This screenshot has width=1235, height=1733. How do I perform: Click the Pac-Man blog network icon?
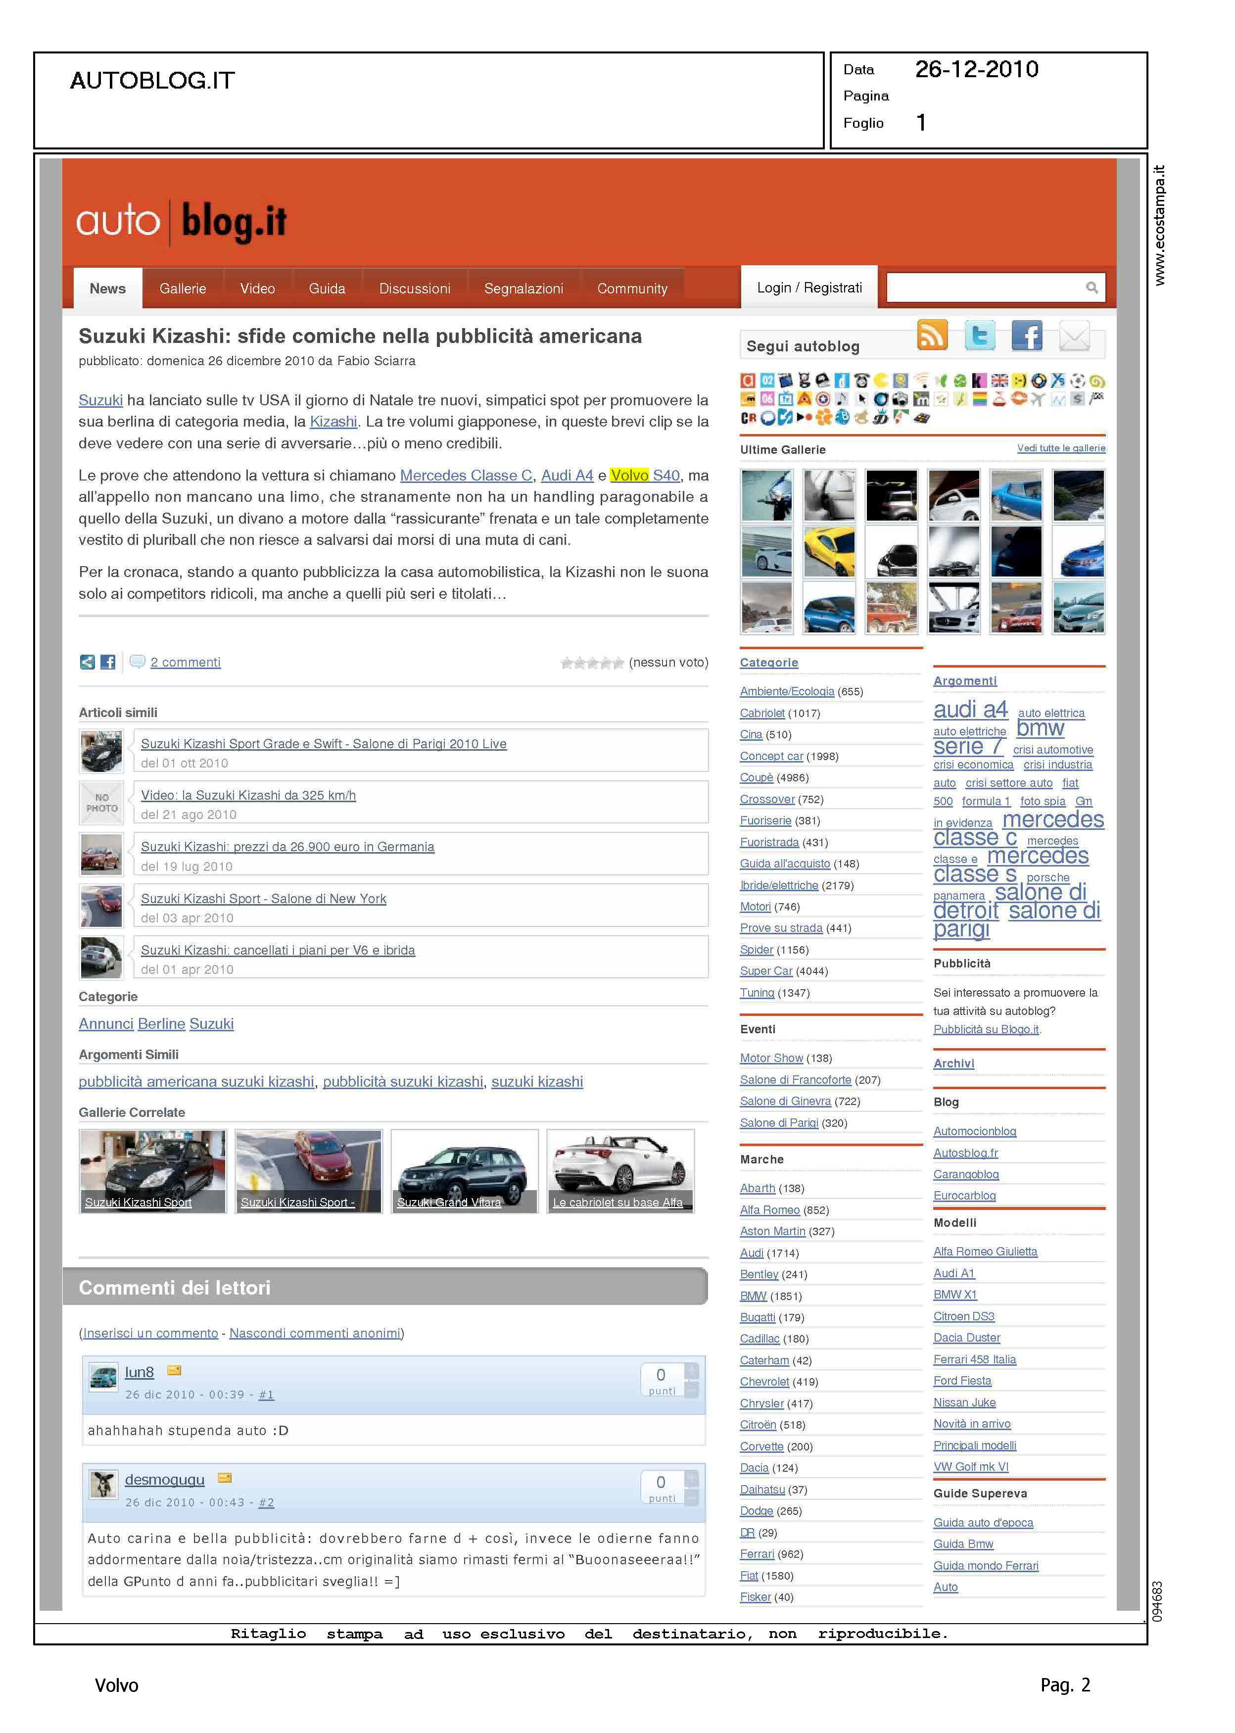pyautogui.click(x=881, y=380)
